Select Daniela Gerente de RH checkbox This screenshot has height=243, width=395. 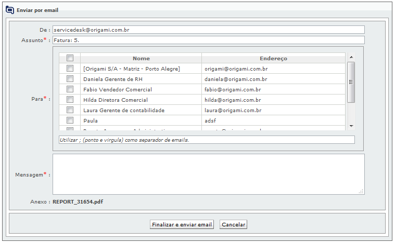[70, 79]
